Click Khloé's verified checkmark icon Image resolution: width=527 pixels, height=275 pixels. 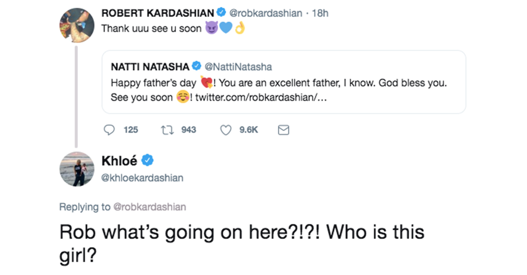tap(148, 161)
